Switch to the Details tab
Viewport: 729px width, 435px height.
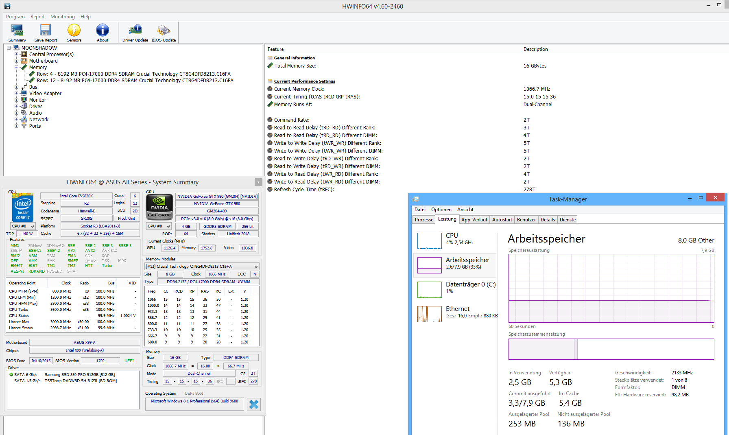point(548,220)
